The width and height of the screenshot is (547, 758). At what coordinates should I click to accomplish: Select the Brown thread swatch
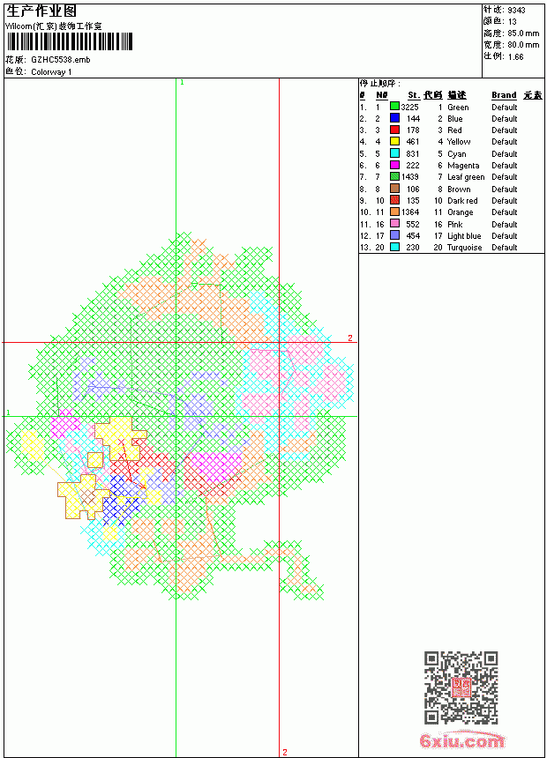pos(394,189)
